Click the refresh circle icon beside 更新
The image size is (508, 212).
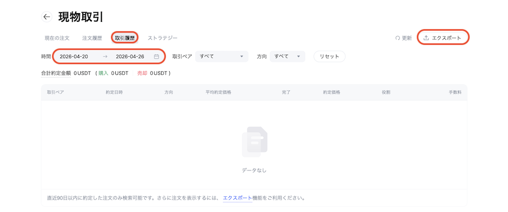click(398, 38)
